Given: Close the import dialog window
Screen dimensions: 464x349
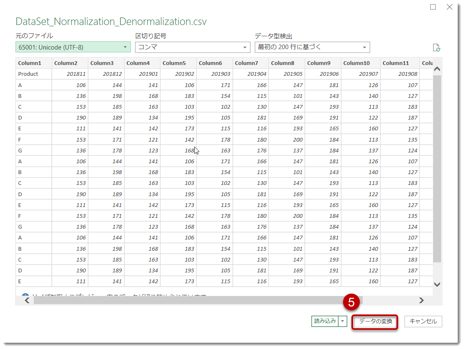Looking at the screenshot, I should (449, 7).
